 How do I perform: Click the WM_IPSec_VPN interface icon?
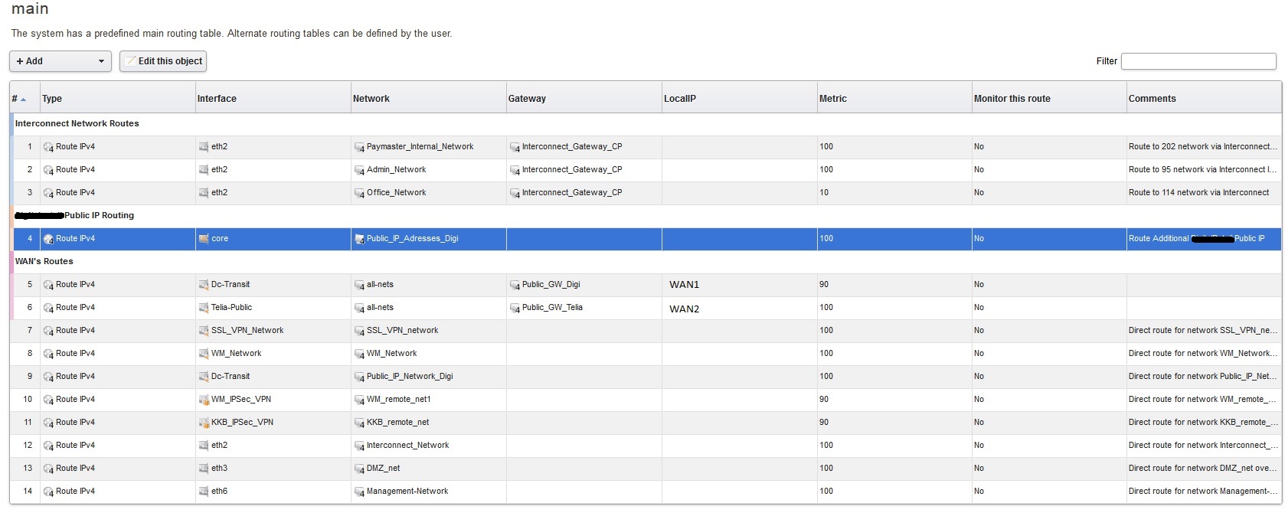click(204, 400)
